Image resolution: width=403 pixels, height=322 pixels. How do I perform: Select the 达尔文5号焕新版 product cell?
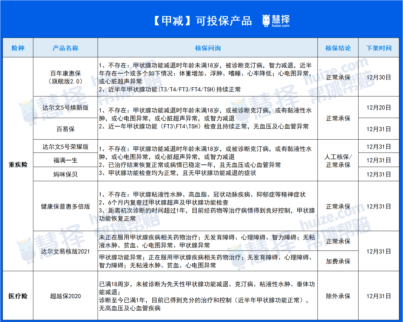coord(65,108)
